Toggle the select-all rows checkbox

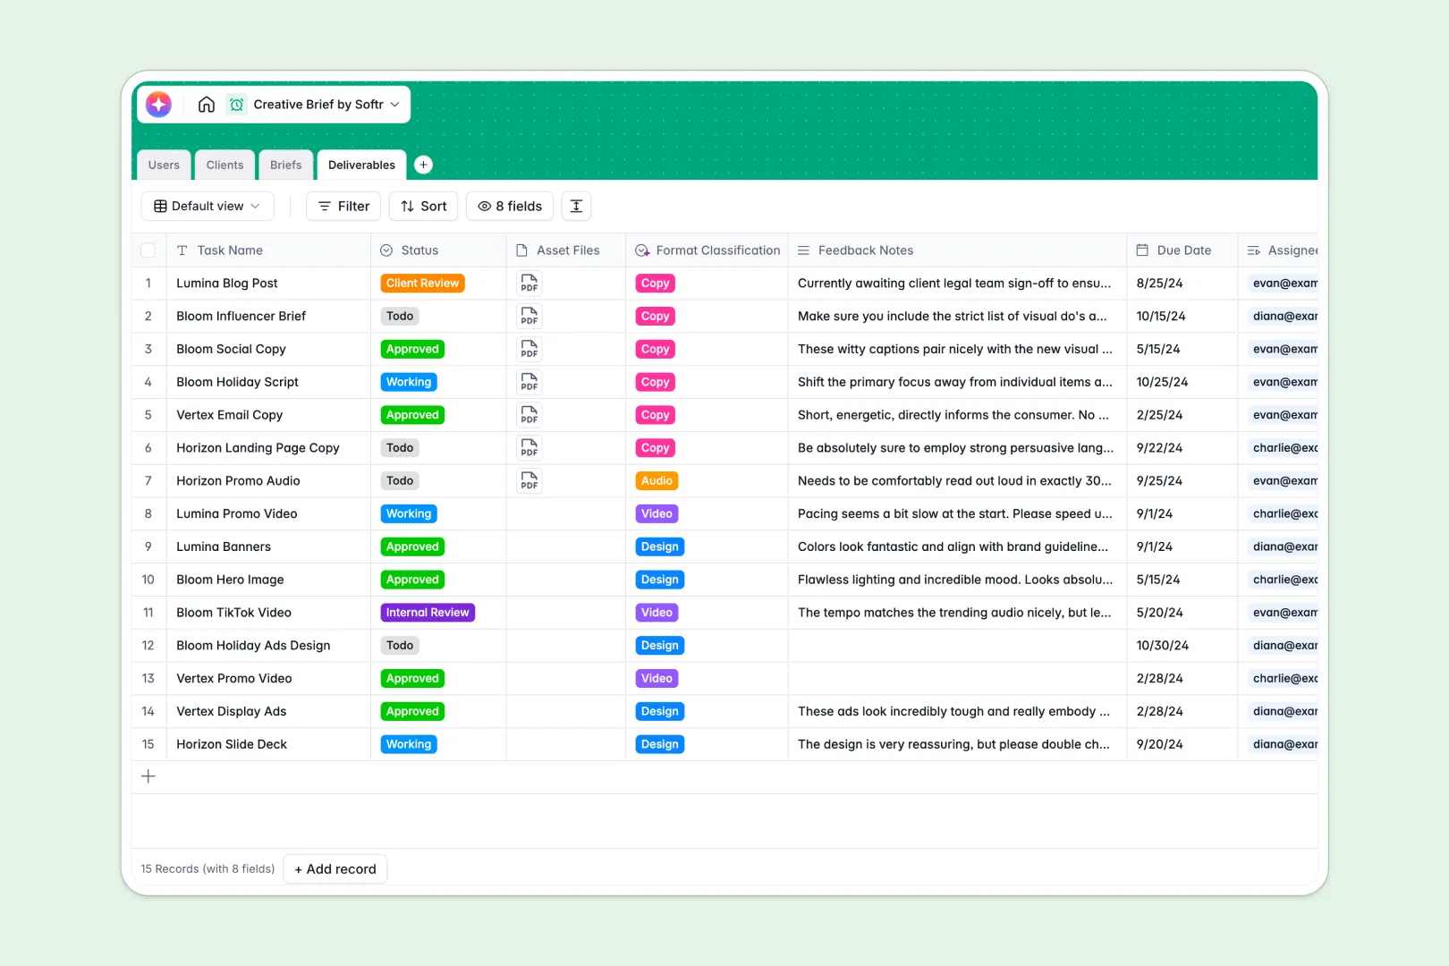click(148, 250)
